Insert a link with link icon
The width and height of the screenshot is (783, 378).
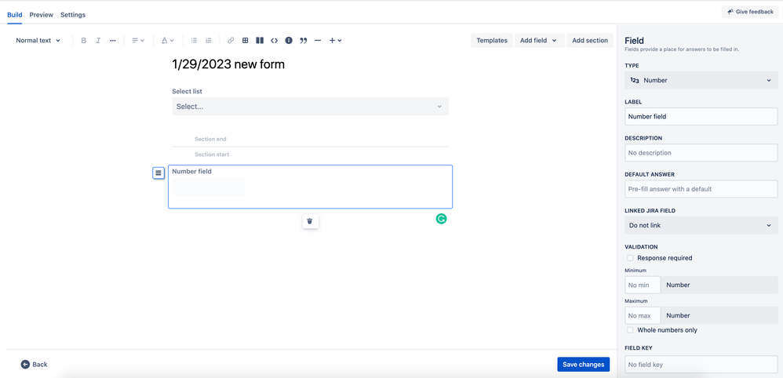pos(231,41)
